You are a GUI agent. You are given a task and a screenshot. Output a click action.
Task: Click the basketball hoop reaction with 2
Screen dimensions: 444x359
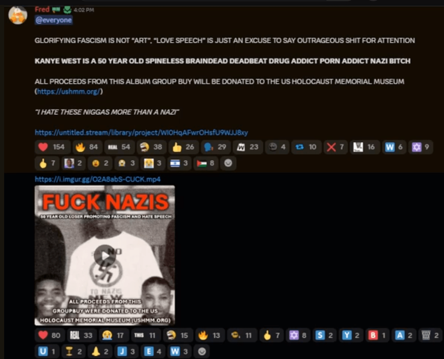[430, 335]
